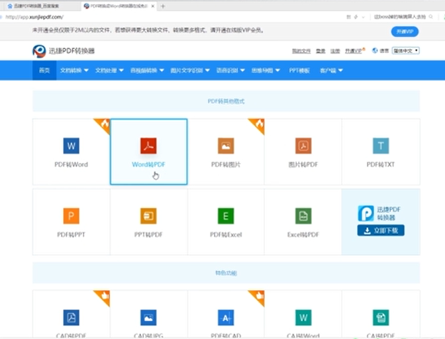Select the green PDF转Excel icon
The image size is (445, 339).
[226, 216]
